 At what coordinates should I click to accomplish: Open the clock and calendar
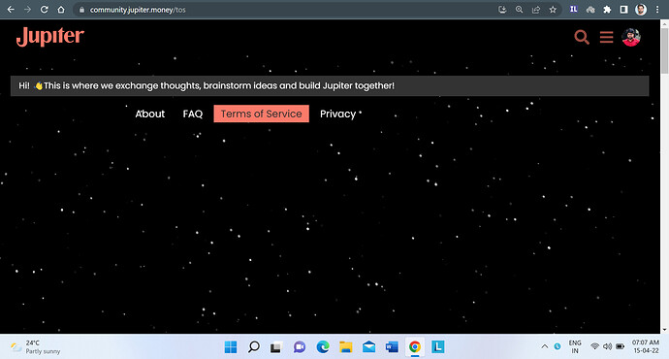click(645, 346)
